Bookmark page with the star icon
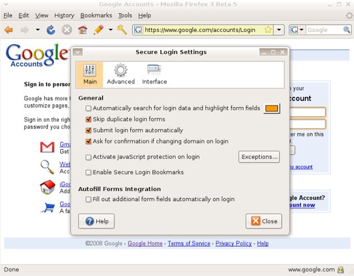The width and height of the screenshot is (354, 276). click(269, 29)
